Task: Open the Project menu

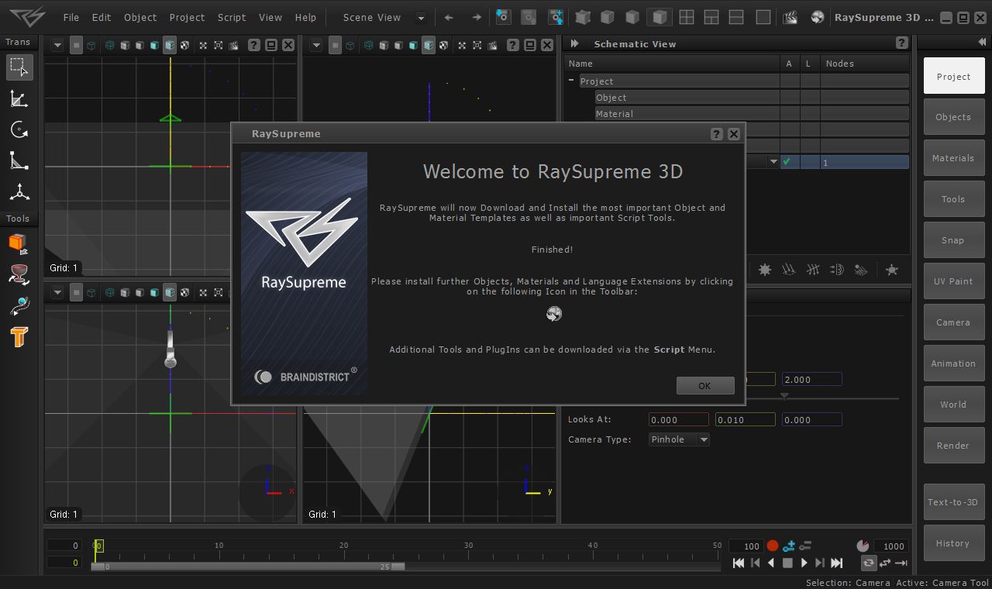Action: (x=187, y=17)
